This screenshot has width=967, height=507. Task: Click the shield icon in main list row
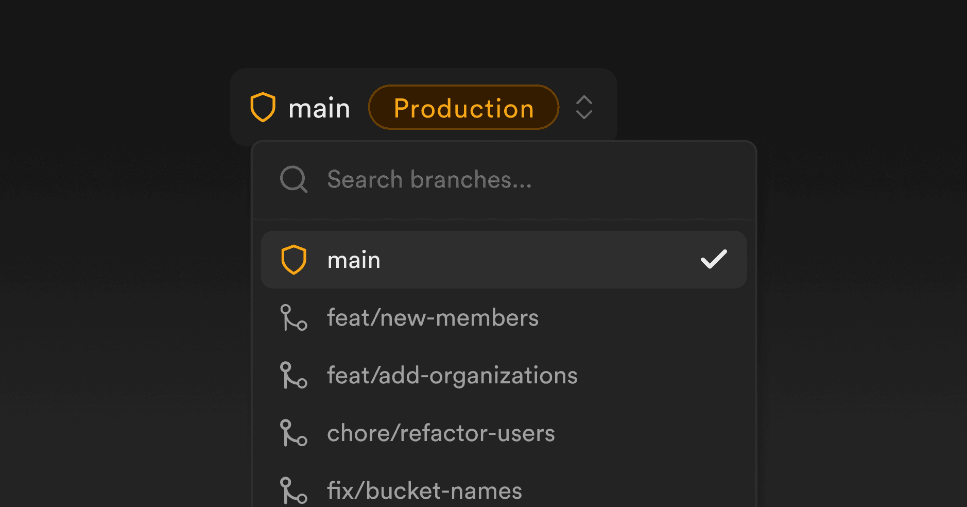click(x=293, y=260)
